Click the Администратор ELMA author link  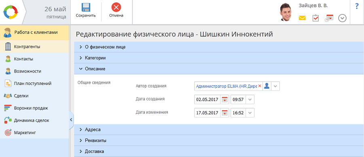pyautogui.click(x=226, y=86)
